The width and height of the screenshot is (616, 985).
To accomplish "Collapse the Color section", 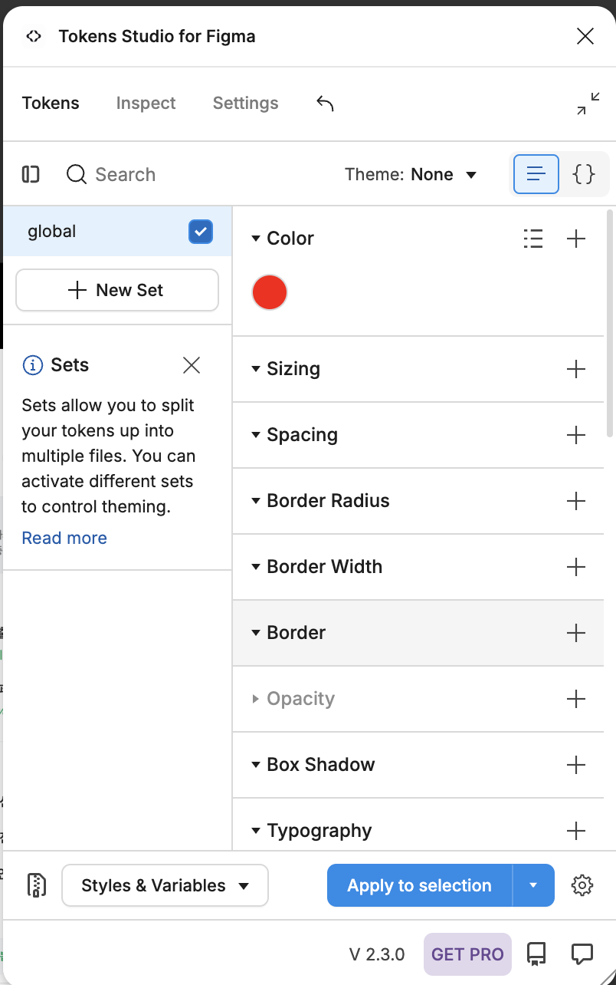I will click(x=256, y=239).
